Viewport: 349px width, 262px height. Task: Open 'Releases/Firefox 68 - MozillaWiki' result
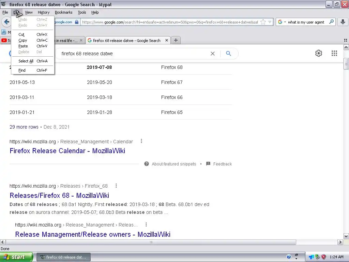coord(59,195)
